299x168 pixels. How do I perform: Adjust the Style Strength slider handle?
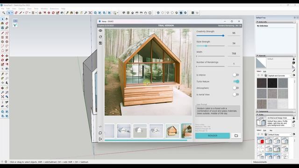pos(206,46)
